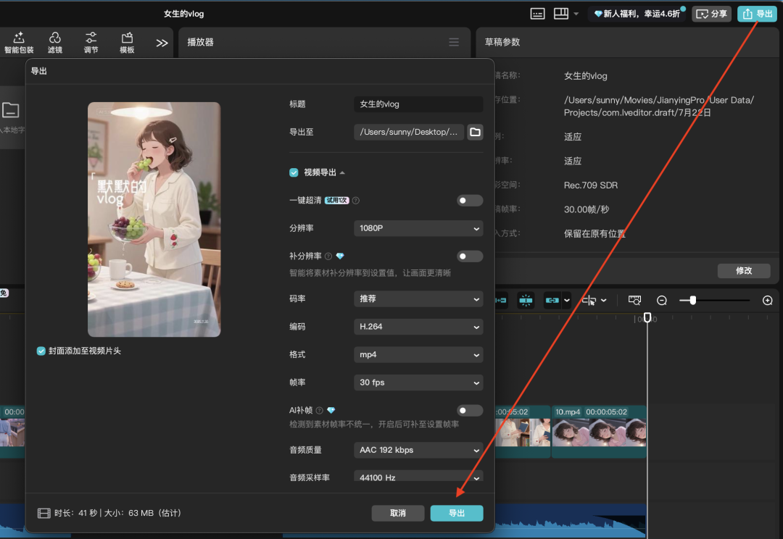Uncheck 封面添加至视频片头
The image size is (783, 539).
[x=41, y=350]
